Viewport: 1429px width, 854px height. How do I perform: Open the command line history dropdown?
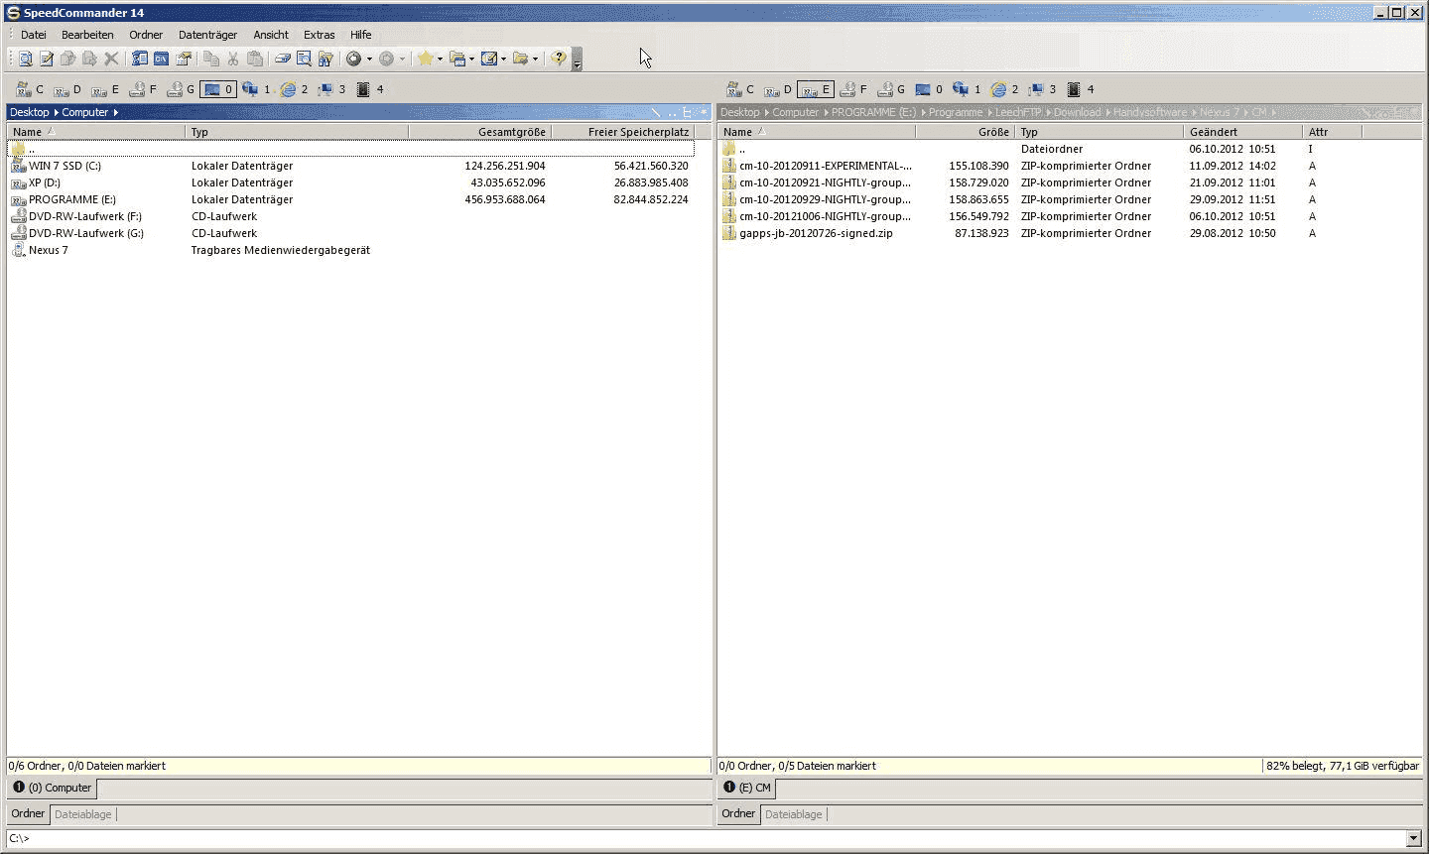pos(1414,839)
